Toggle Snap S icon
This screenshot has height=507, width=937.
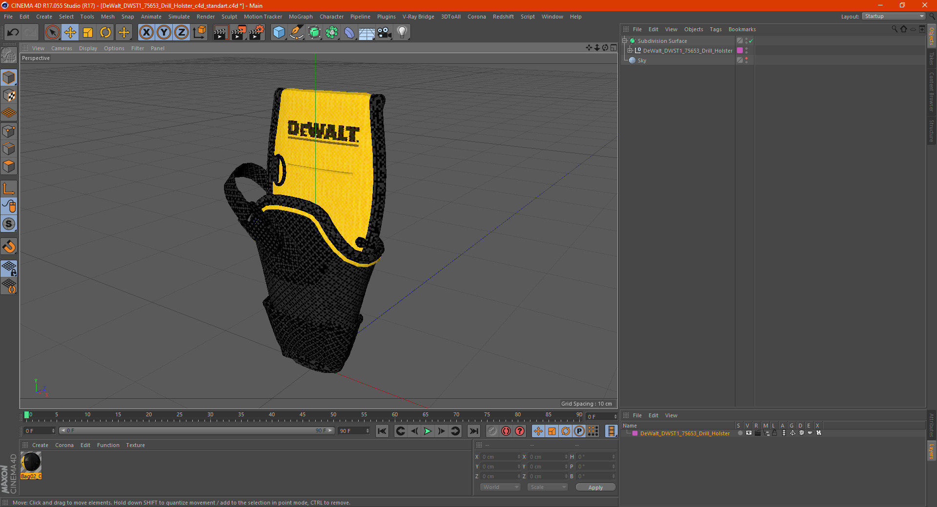tap(9, 224)
